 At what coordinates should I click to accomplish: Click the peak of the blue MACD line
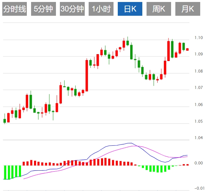[x=130, y=143]
